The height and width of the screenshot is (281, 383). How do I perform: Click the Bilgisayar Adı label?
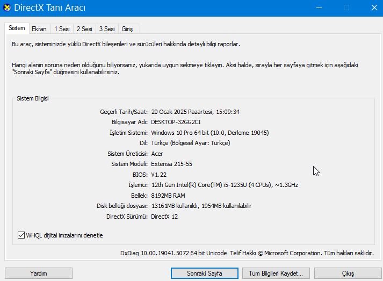click(x=129, y=122)
